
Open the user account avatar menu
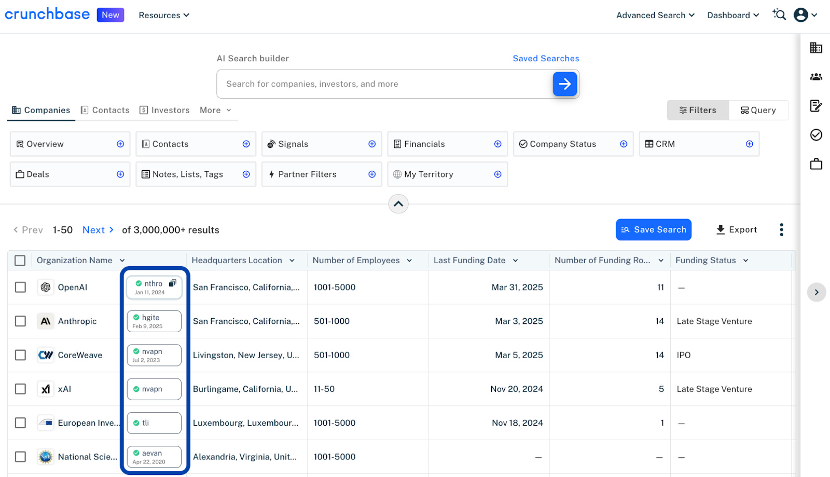[x=806, y=15]
